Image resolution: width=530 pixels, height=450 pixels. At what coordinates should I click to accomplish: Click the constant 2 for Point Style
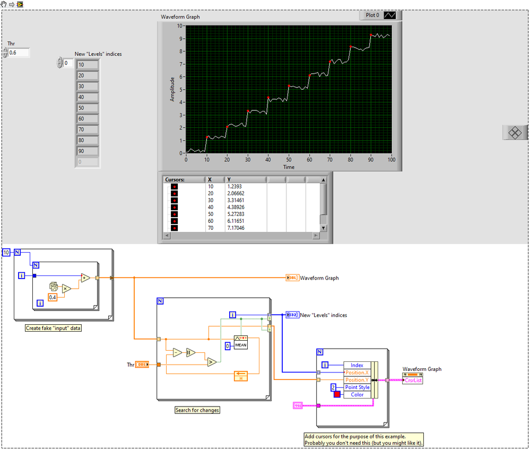point(333,387)
